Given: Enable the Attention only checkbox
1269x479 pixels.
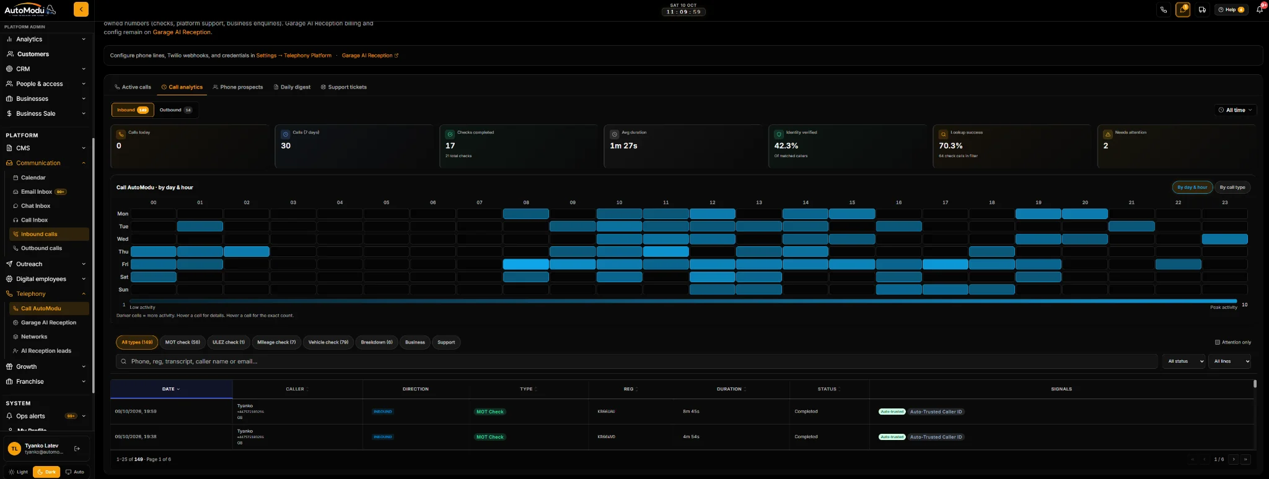Looking at the screenshot, I should 1217,342.
